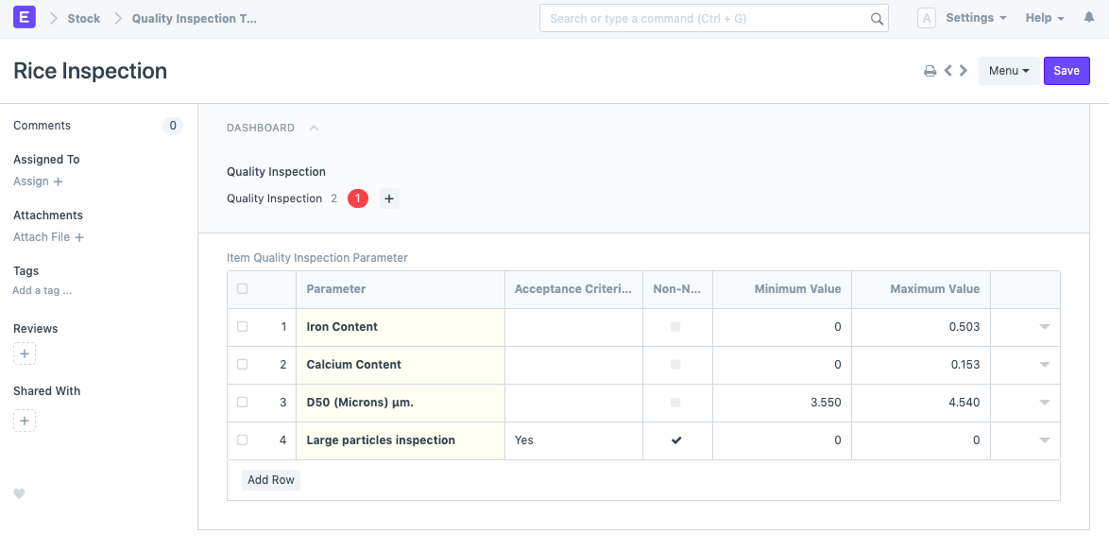The width and height of the screenshot is (1109, 551).
Task: Expand the Large particles inspection row arrow
Action: pyautogui.click(x=1044, y=440)
